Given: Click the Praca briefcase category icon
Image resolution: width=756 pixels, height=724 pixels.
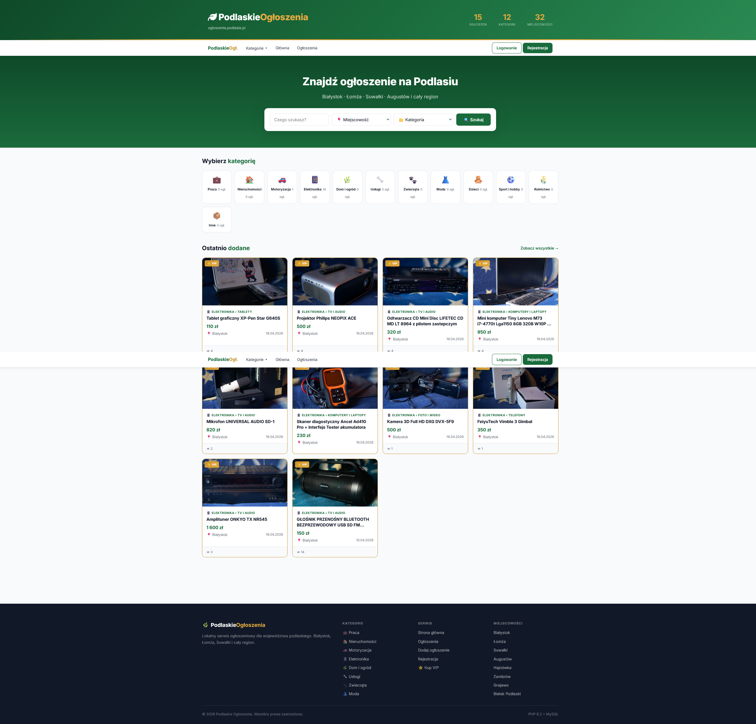Looking at the screenshot, I should [217, 180].
